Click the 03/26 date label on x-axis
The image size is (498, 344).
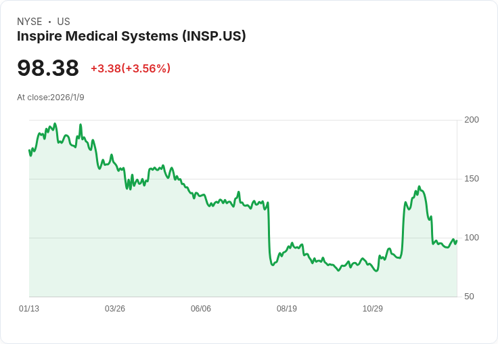pyautogui.click(x=115, y=308)
